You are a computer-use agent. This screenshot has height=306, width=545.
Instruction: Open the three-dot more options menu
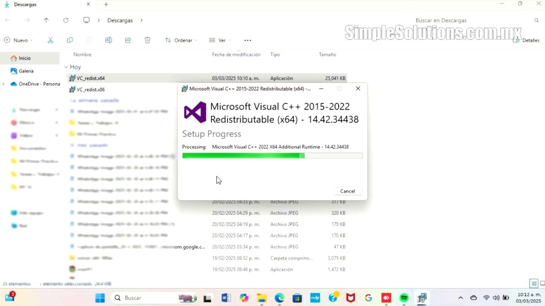click(248, 40)
